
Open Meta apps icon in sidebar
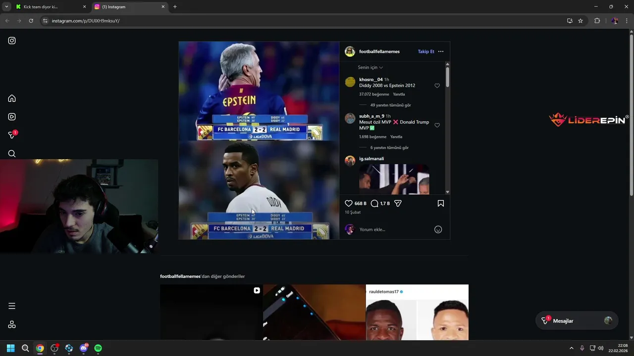(x=12, y=324)
